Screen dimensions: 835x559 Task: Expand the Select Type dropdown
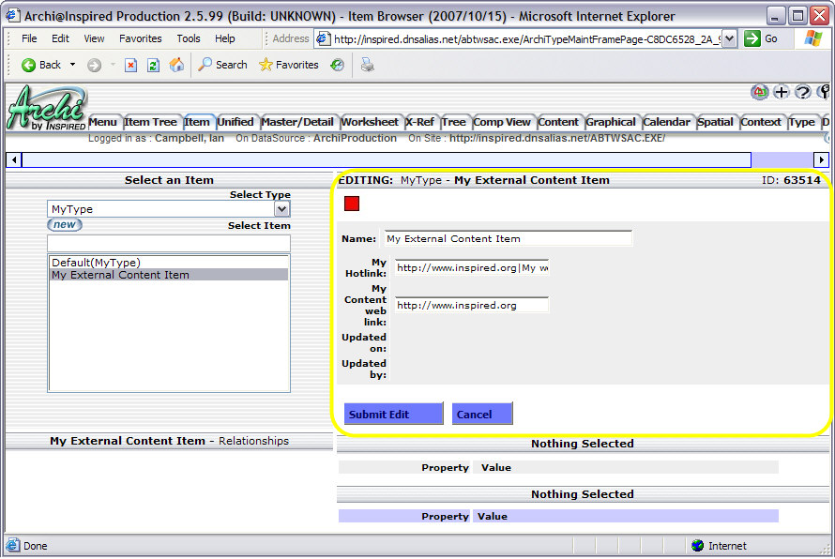coord(281,209)
